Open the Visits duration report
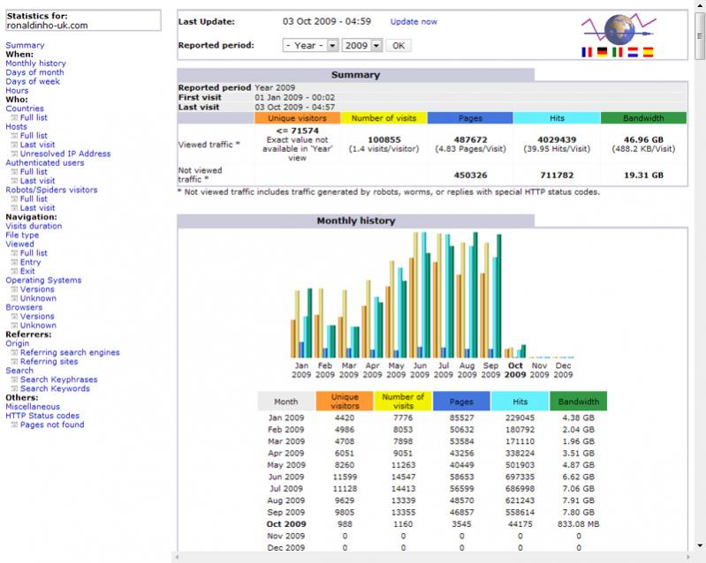The width and height of the screenshot is (706, 563). click(x=34, y=226)
